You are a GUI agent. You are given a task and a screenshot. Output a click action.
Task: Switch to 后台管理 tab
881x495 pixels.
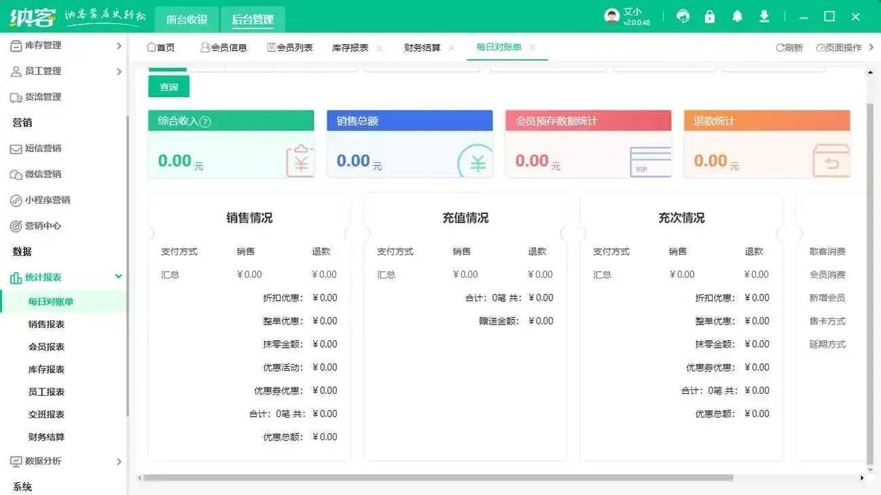pos(253,20)
